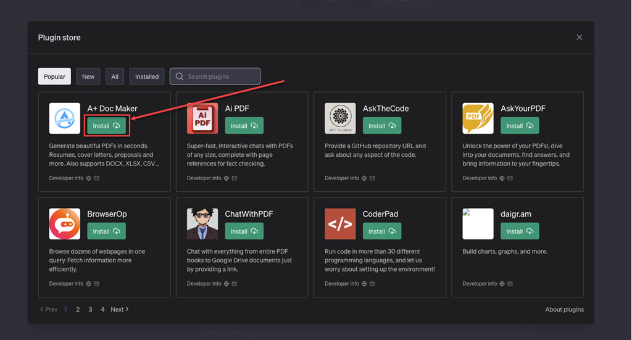The image size is (632, 340).
Task: Show All plugins tab
Action: (x=115, y=77)
